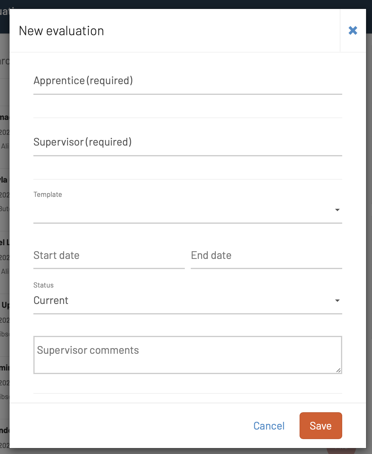
Task: Click the comments box resize handle
Action: tap(338, 370)
